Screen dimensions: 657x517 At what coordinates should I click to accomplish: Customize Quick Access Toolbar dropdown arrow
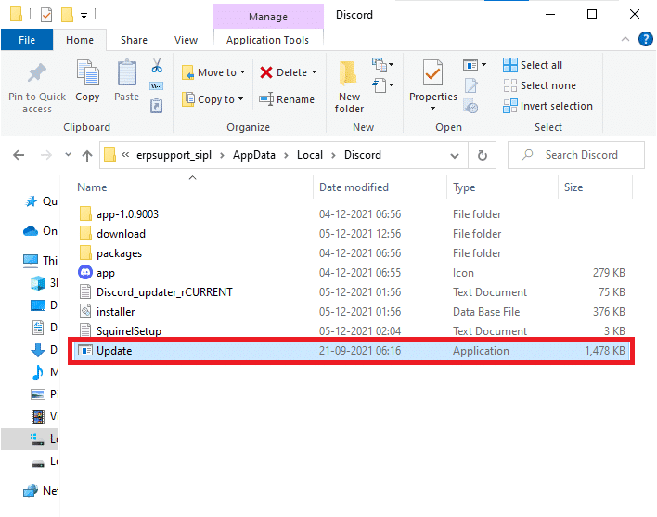(x=84, y=16)
